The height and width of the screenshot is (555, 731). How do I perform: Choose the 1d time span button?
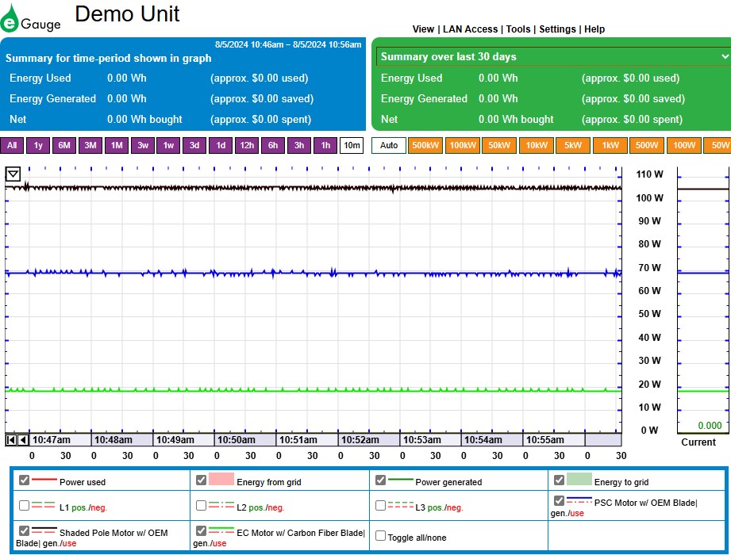[221, 146]
